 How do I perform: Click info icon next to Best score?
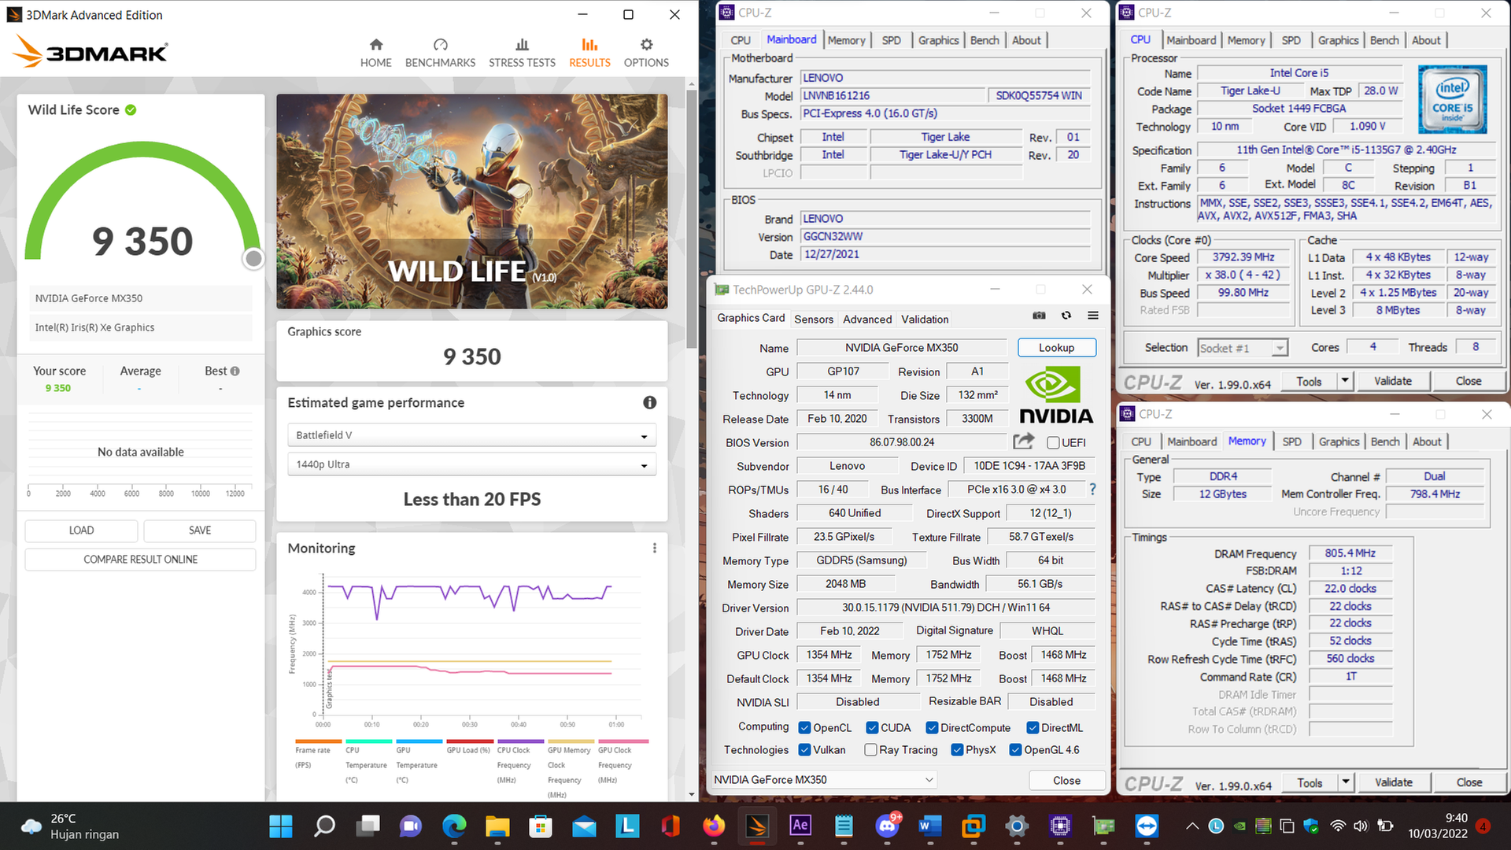click(235, 371)
